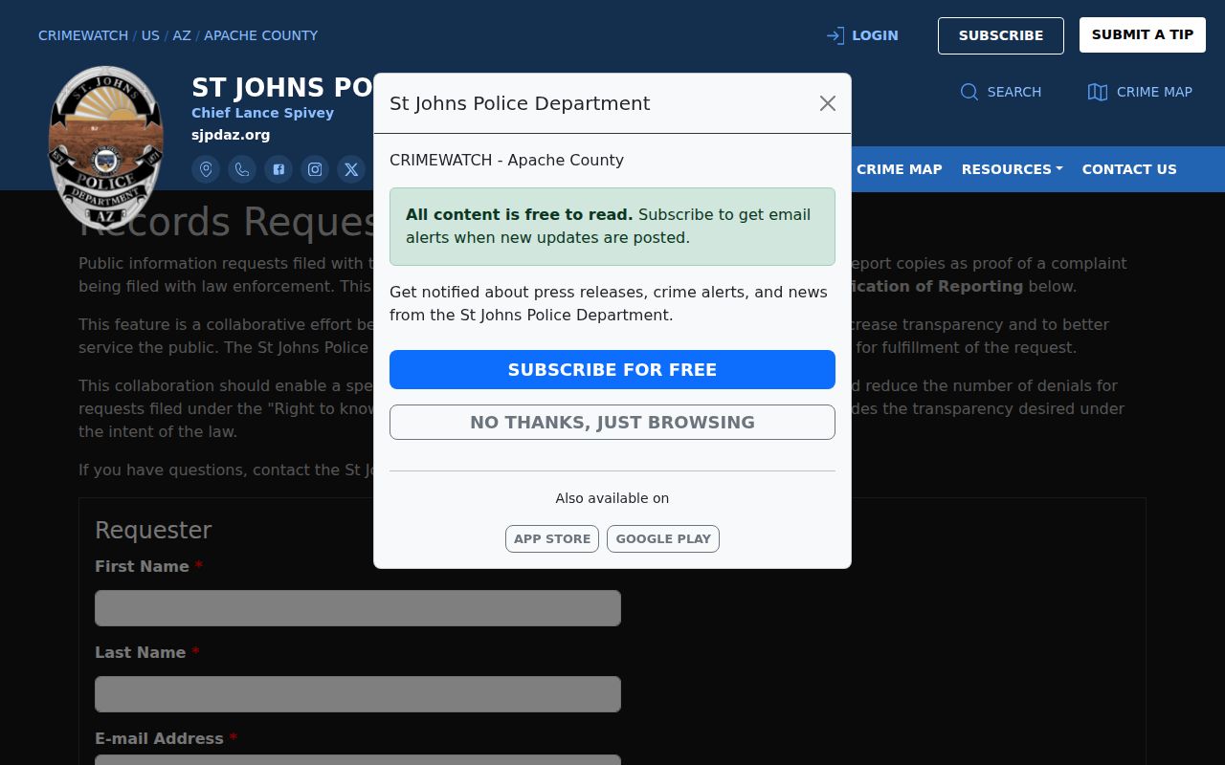The width and height of the screenshot is (1225, 765).
Task: Open the X (Twitter) icon
Action: [351, 169]
